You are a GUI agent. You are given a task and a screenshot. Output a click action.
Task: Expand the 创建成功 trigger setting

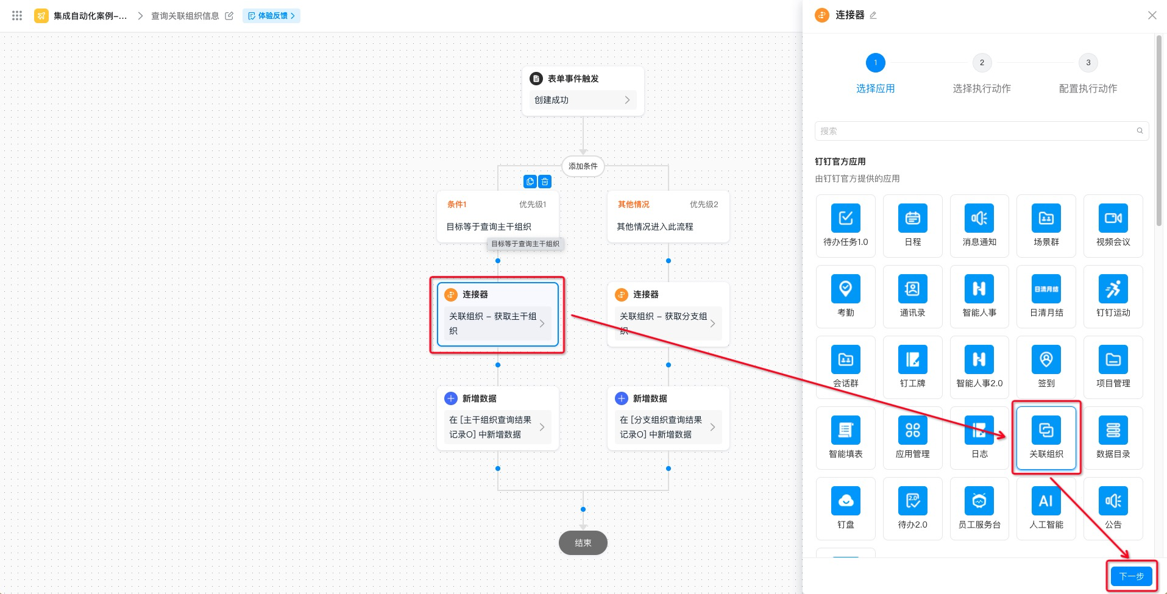tap(583, 100)
